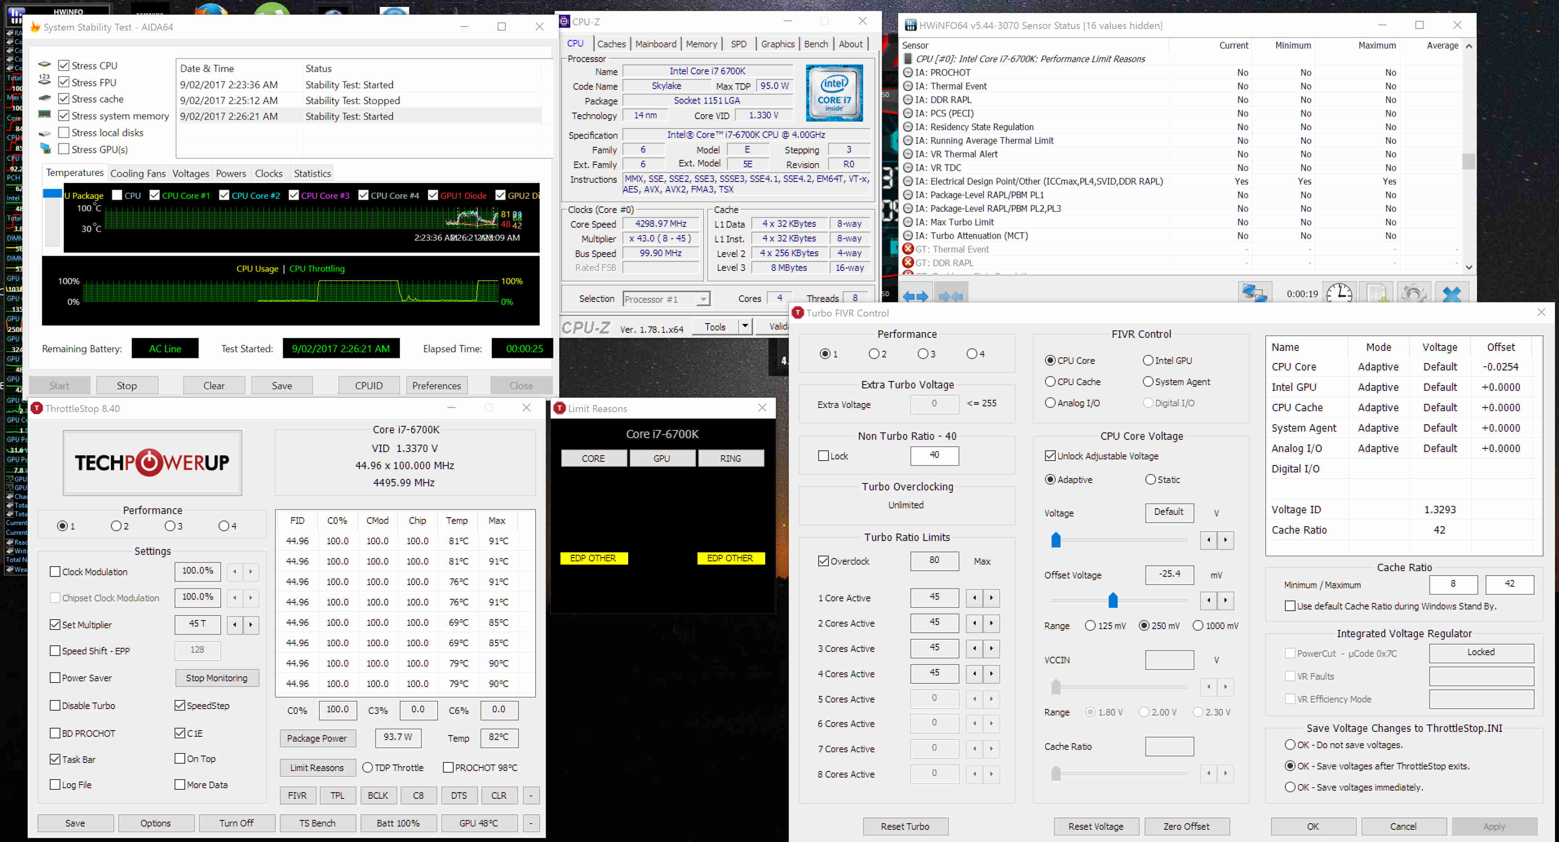Image resolution: width=1559 pixels, height=842 pixels.
Task: Open the Statistics tab in AIDA64
Action: click(x=312, y=174)
